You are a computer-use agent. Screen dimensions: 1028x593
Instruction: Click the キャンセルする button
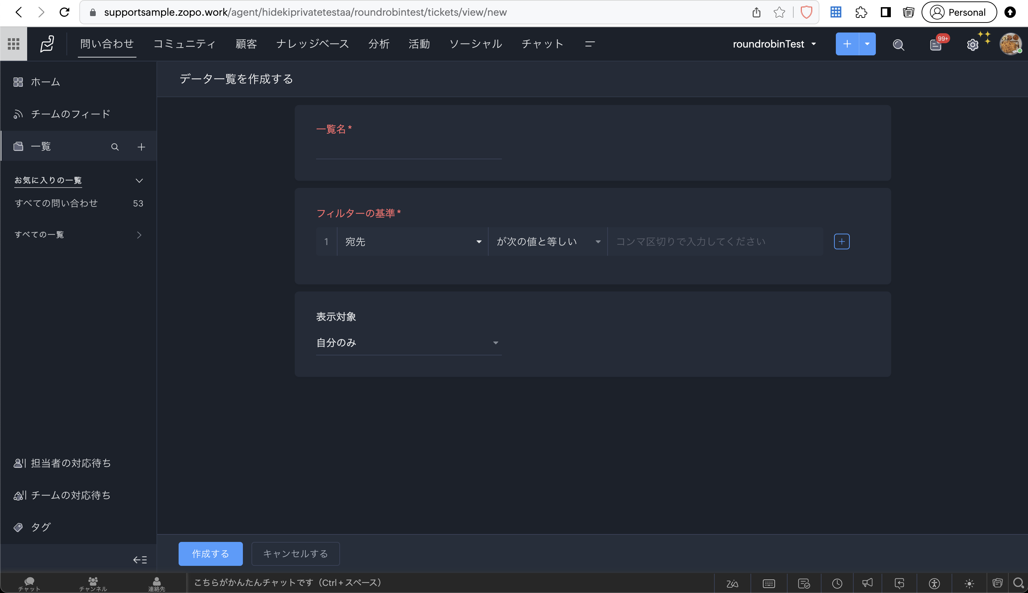pyautogui.click(x=295, y=553)
